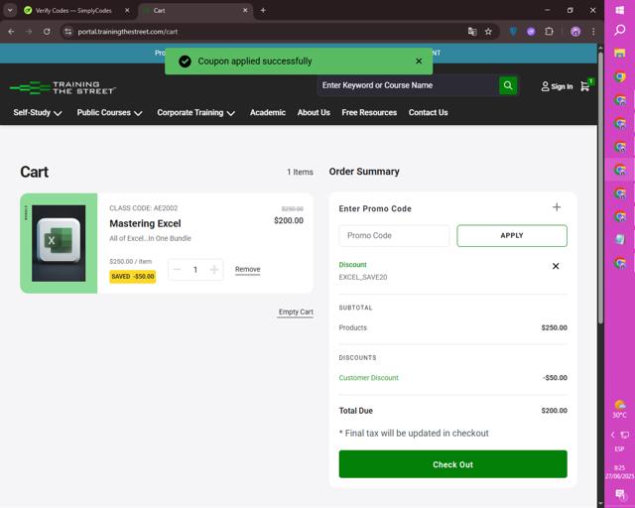Screen dimensions: 635x508
Task: Click the Enter Keyword or Course Name field
Action: point(408,85)
